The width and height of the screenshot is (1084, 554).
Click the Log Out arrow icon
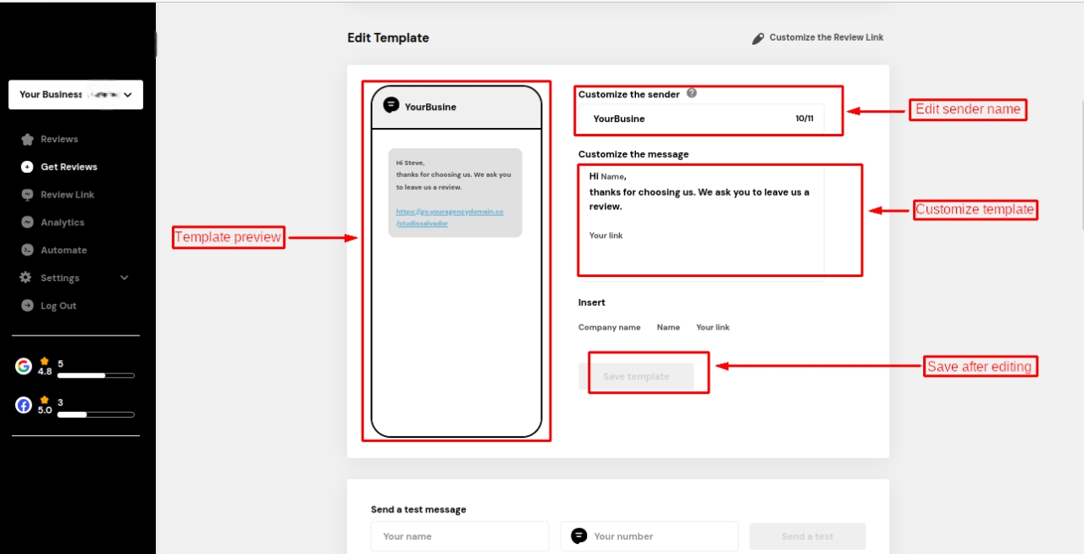coord(27,306)
